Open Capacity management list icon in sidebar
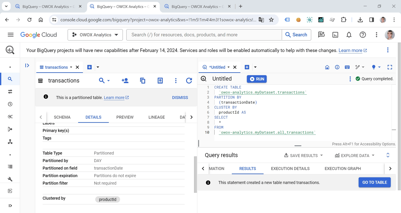The height and width of the screenshot is (213, 401). [10, 167]
